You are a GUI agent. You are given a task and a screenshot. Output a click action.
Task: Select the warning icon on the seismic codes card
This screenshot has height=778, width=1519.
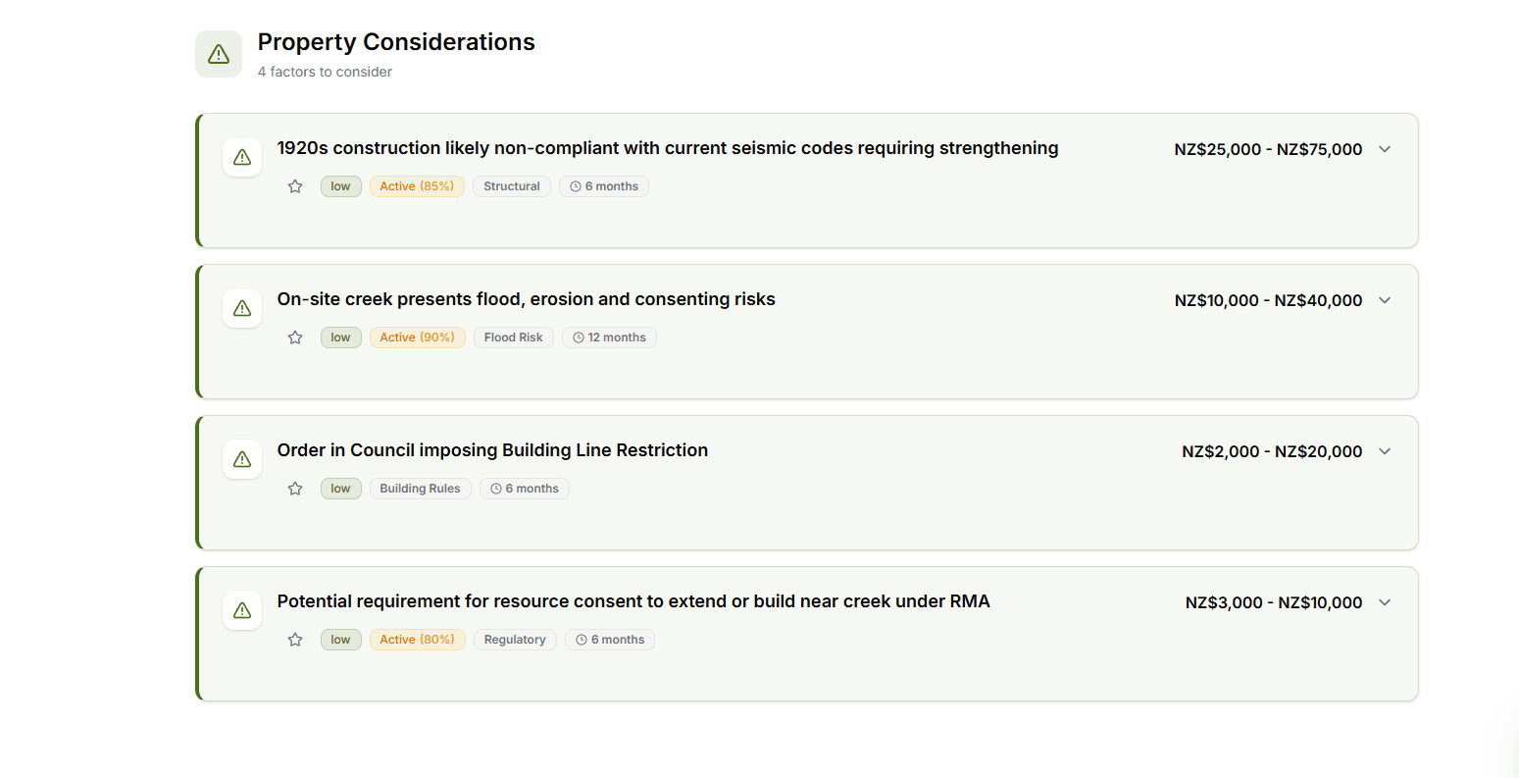pos(242,157)
